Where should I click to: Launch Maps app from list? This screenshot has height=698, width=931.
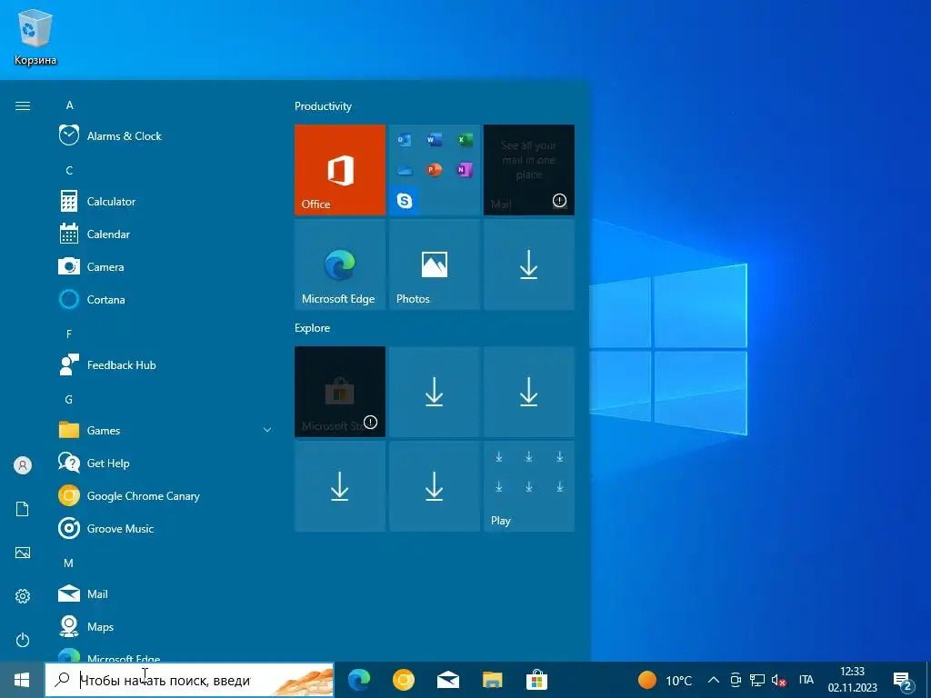(x=165, y=627)
